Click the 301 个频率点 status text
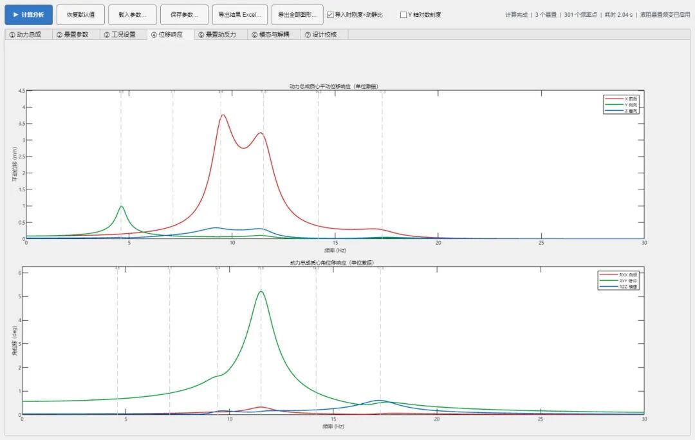The height and width of the screenshot is (440, 695). point(580,15)
